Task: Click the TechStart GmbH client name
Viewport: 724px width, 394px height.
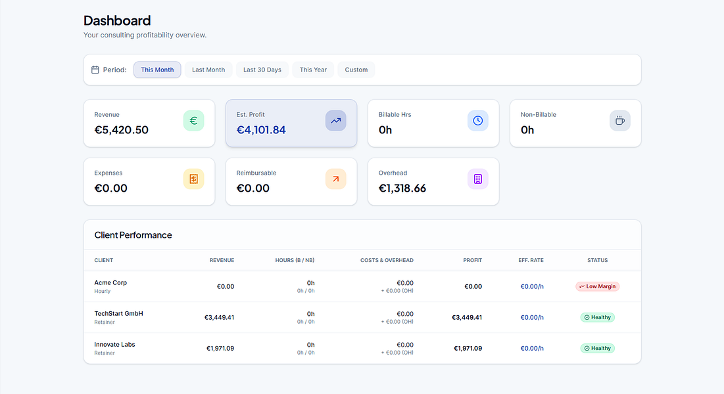Action: [118, 313]
